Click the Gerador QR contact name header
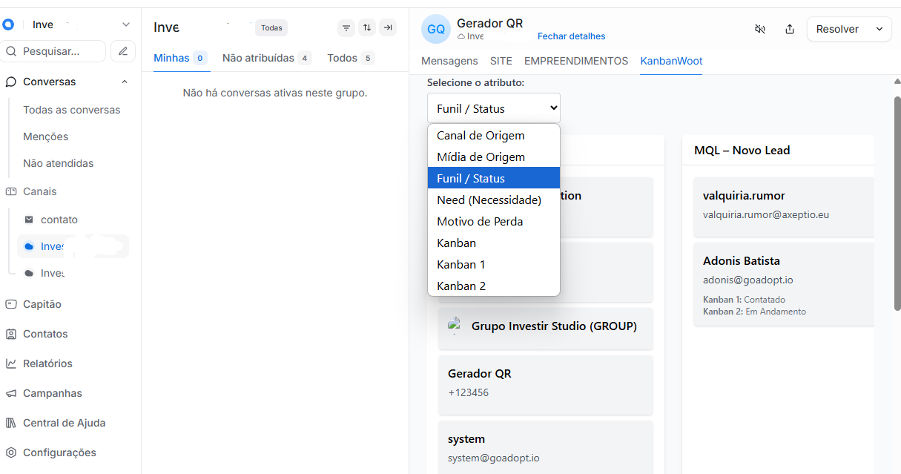Viewport: 901px width, 474px height. 490,23
